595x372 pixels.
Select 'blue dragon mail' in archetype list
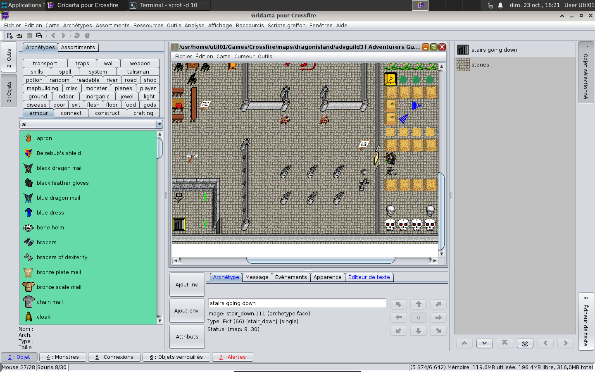click(88, 198)
